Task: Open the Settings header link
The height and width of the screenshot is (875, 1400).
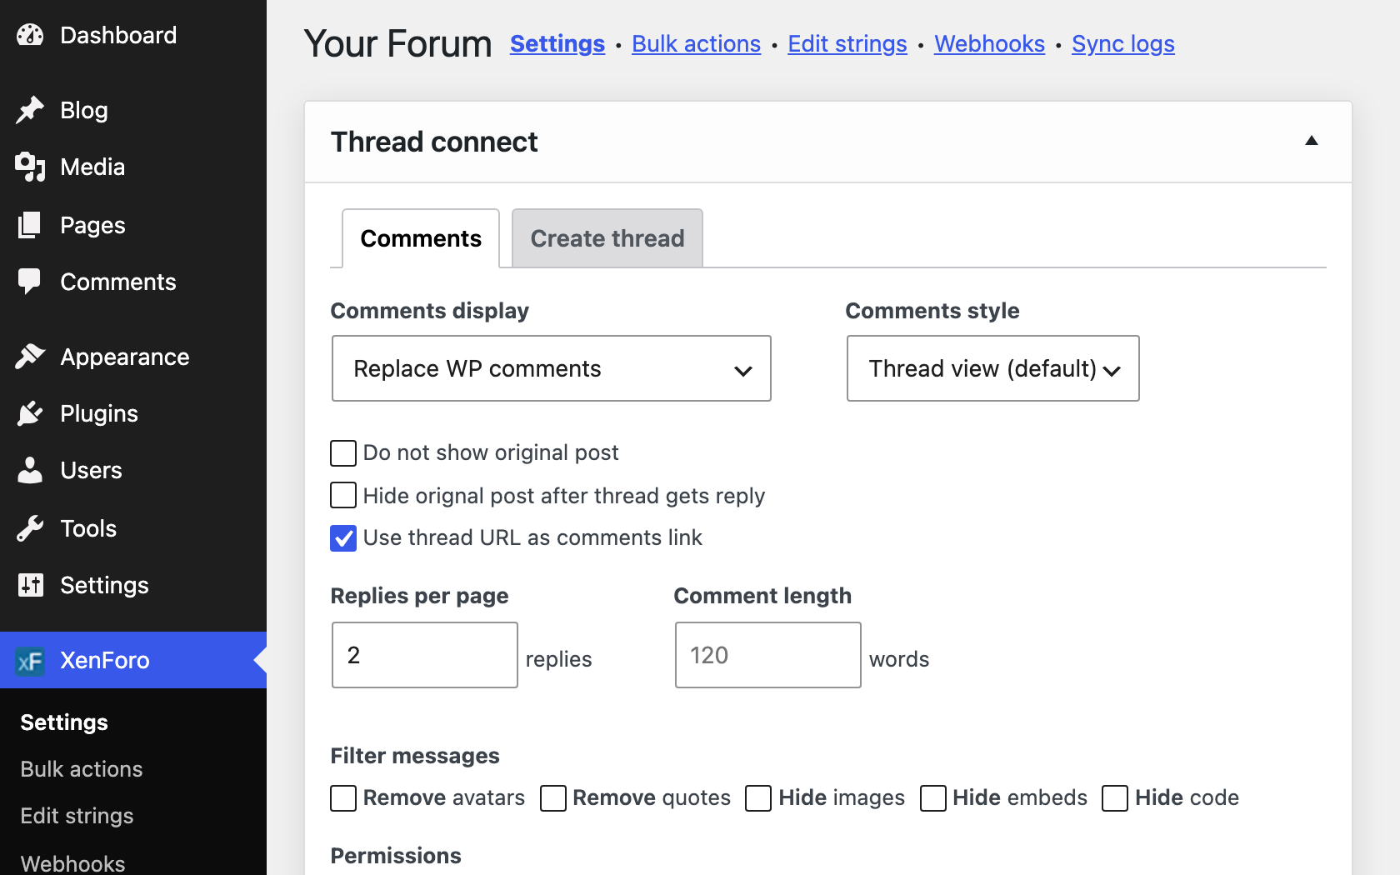Action: 557,43
